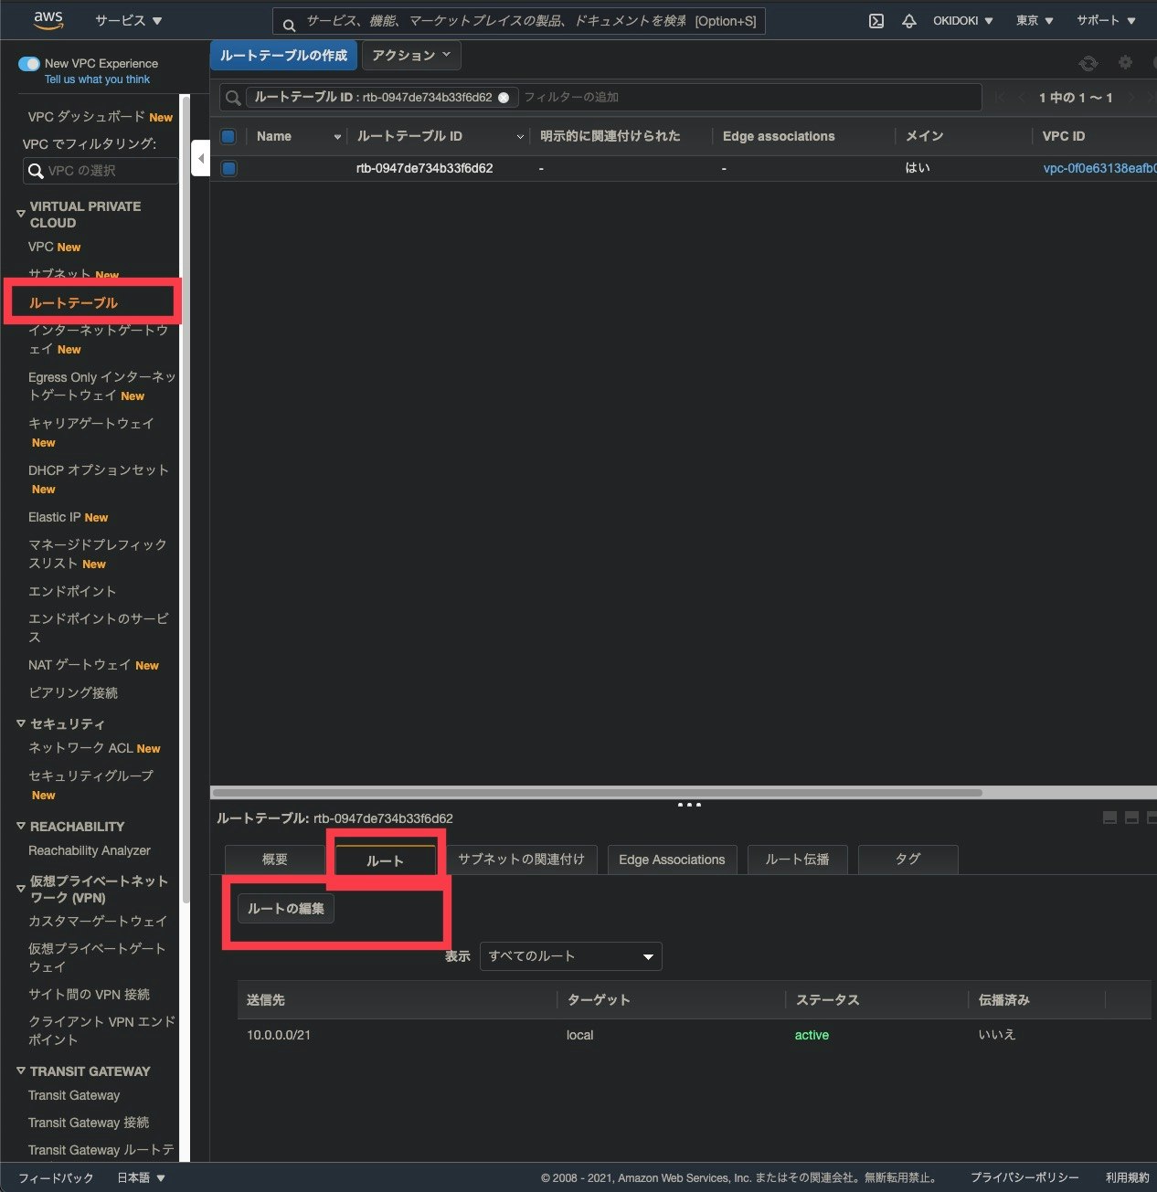The image size is (1157, 1192).
Task: Go to the next results page arrow
Action: (x=1130, y=97)
